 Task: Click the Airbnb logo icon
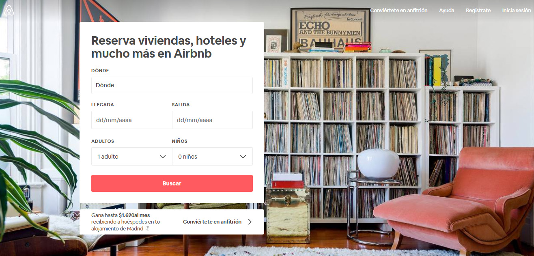coord(9,11)
